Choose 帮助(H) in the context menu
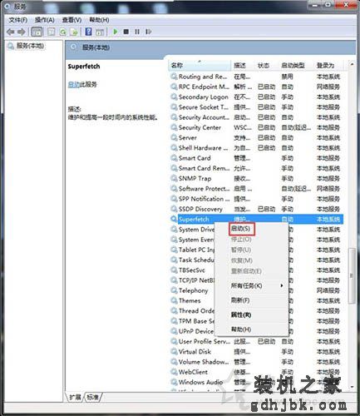 [251, 329]
